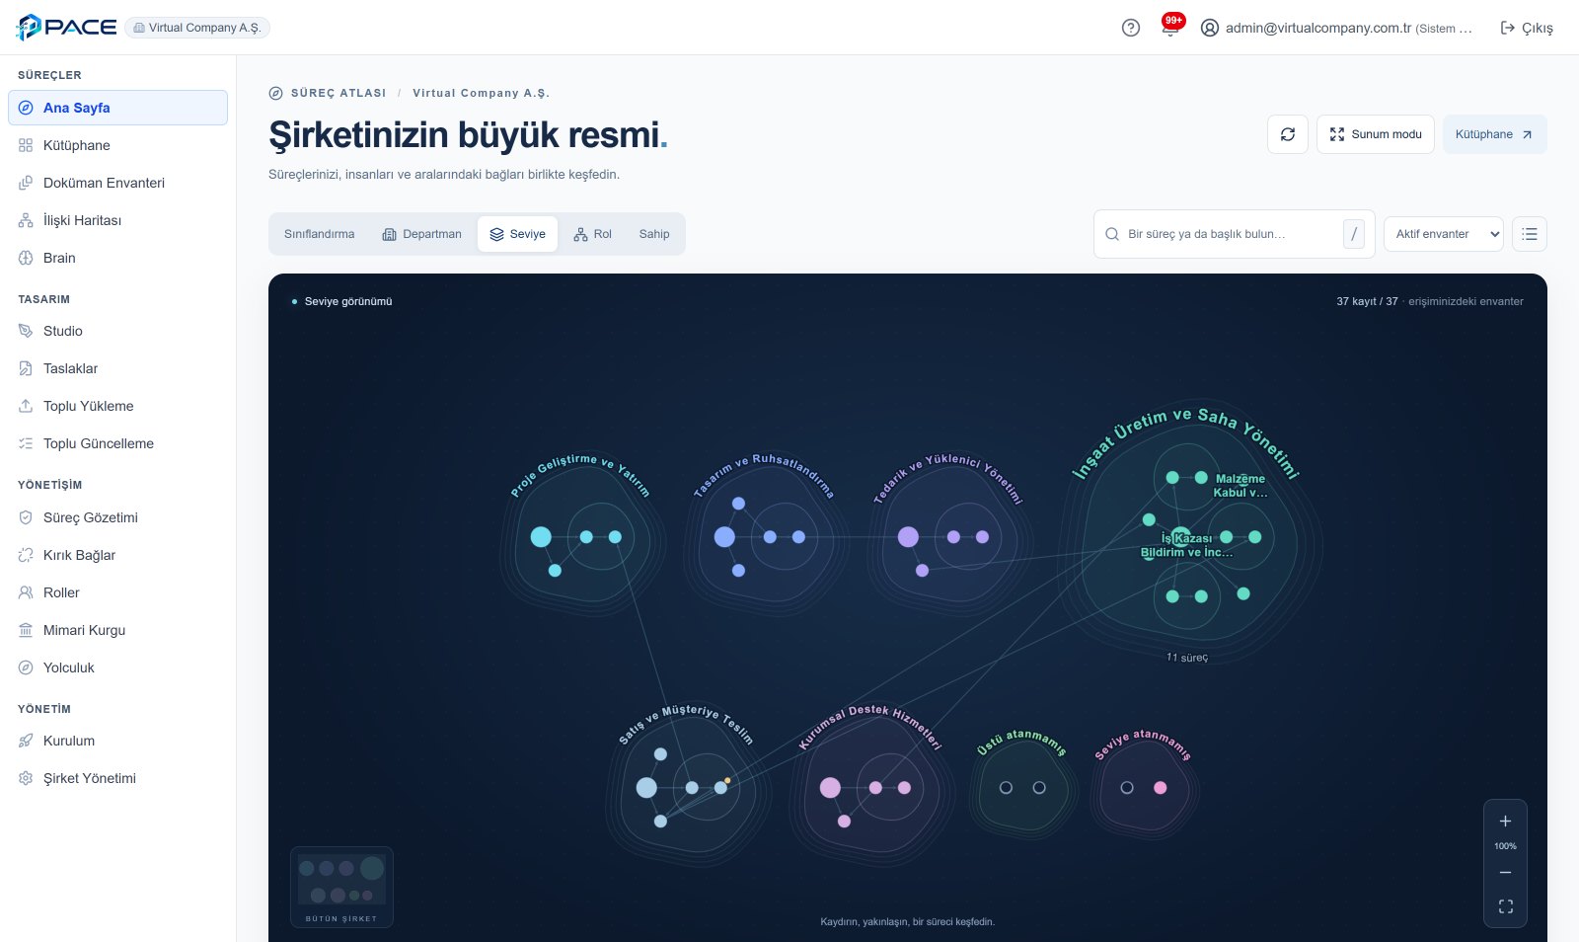
Task: Click the Toplu Yükleme upload icon
Action: (x=26, y=406)
